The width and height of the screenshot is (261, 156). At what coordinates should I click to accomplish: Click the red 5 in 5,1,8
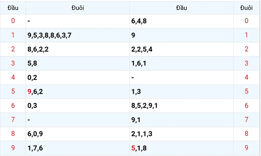click(x=133, y=148)
